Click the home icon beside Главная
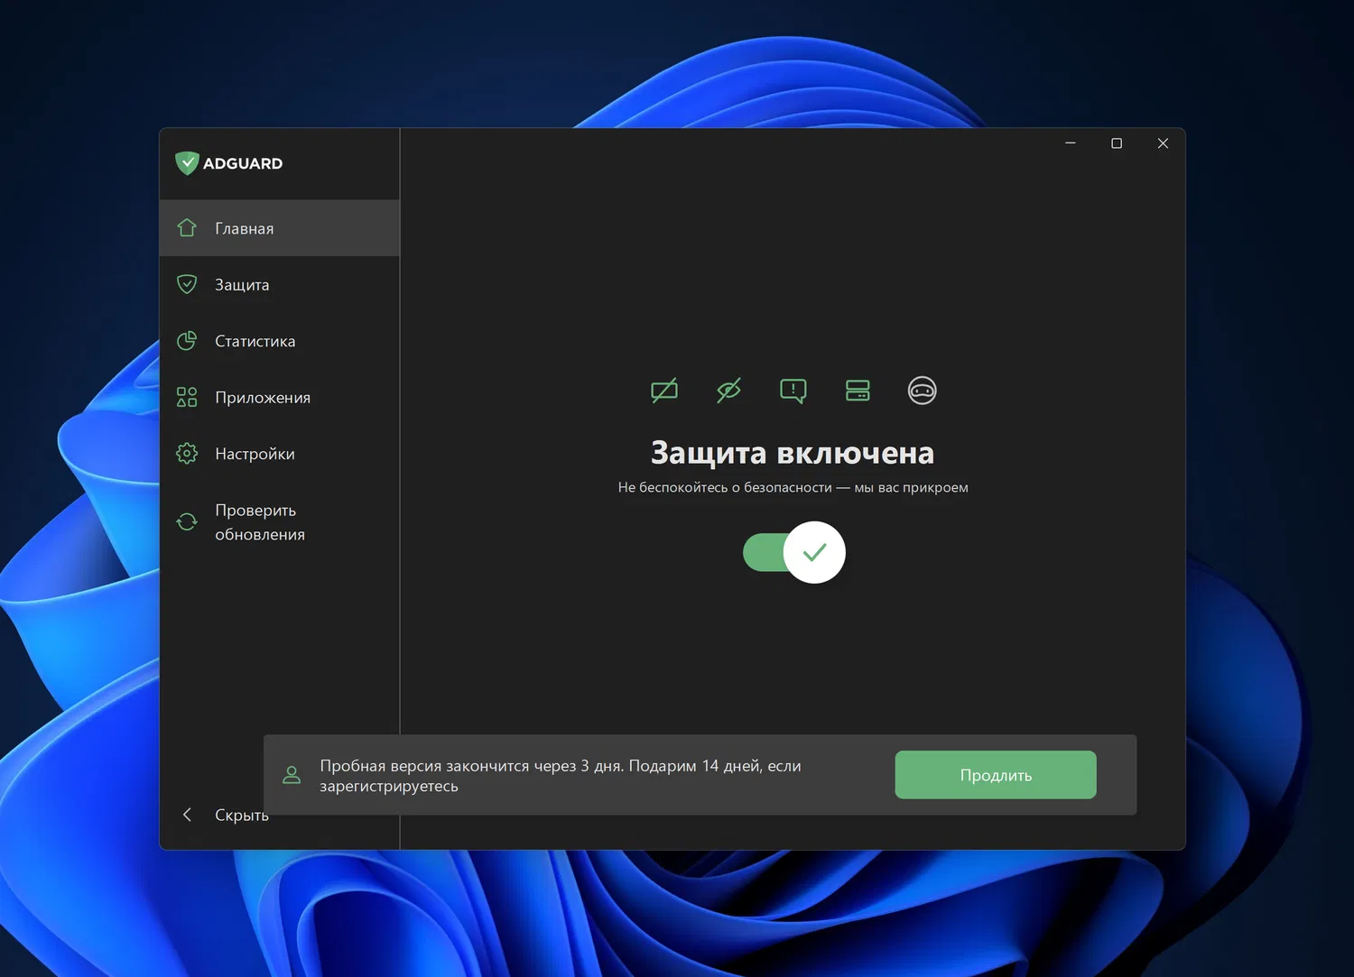 click(x=187, y=227)
